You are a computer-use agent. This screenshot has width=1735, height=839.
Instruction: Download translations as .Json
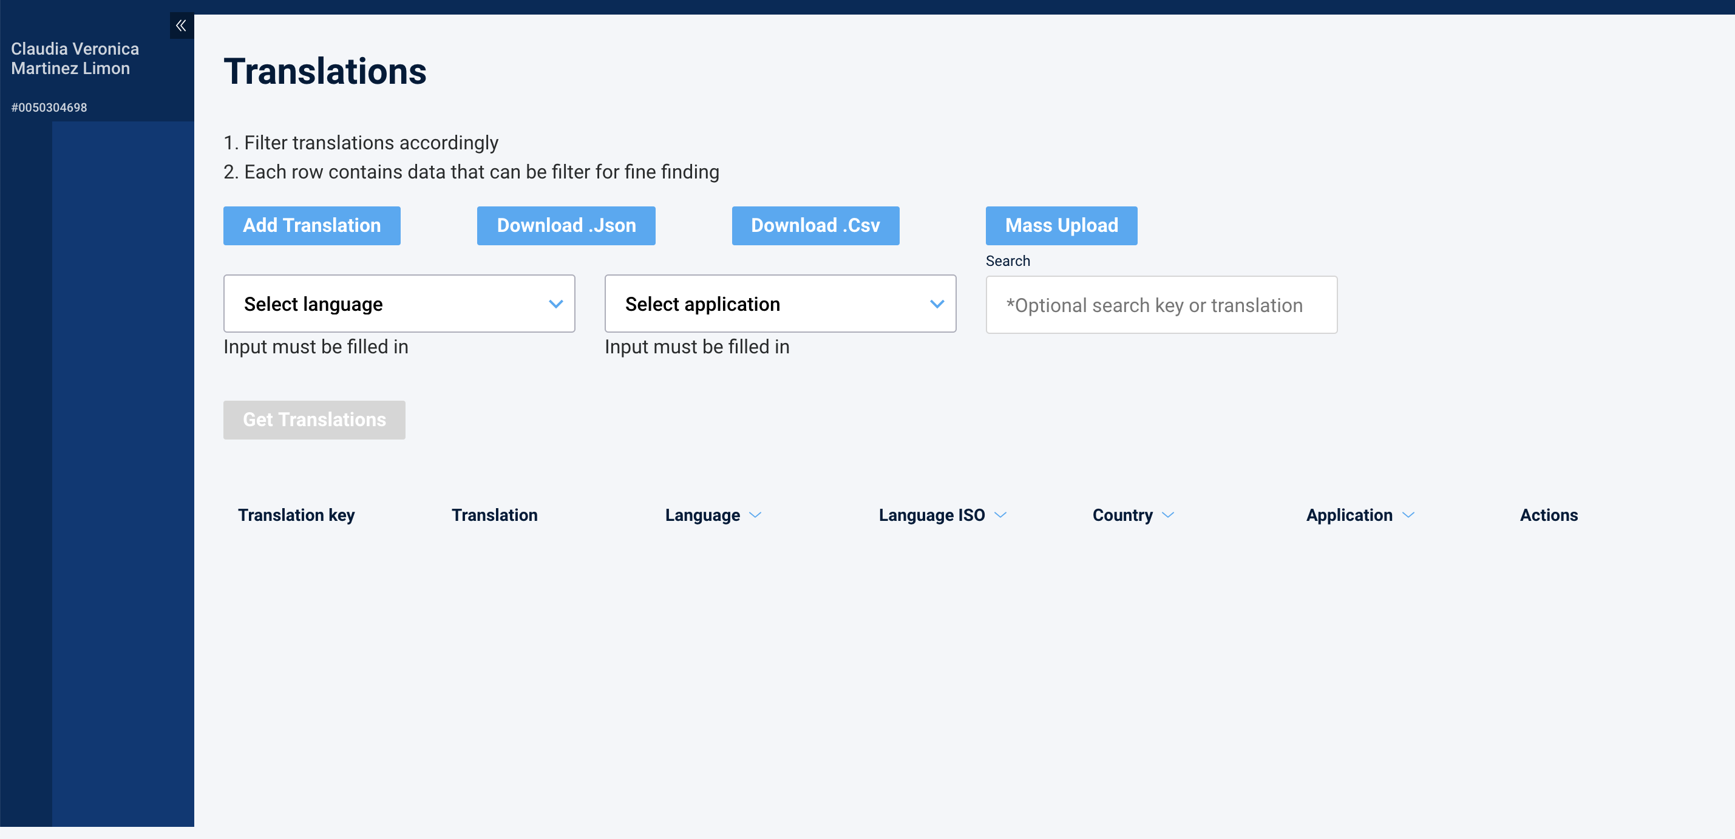[x=566, y=226]
